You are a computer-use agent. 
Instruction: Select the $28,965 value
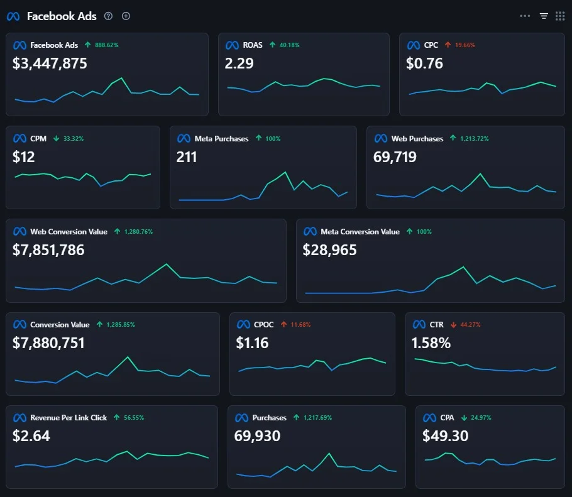pyautogui.click(x=330, y=250)
